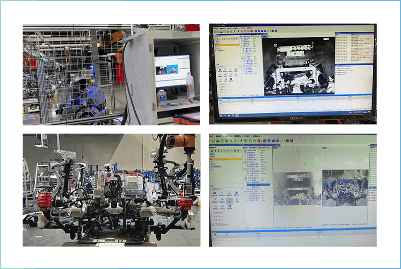Click red circle icon in top-right monitor toolbar
Image resolution: width=401 pixels, height=269 pixels.
250,31
